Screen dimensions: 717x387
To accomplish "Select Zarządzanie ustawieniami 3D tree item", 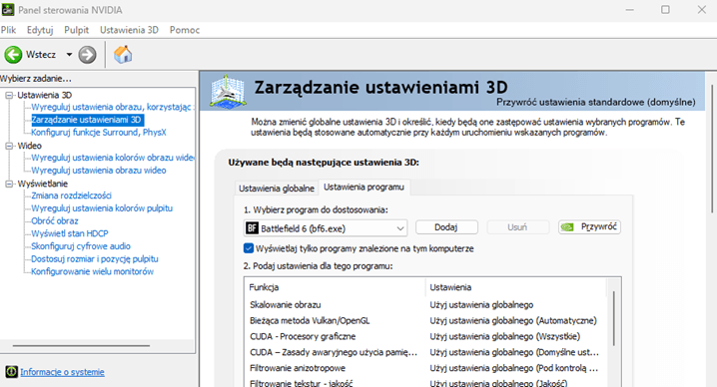I will (87, 120).
